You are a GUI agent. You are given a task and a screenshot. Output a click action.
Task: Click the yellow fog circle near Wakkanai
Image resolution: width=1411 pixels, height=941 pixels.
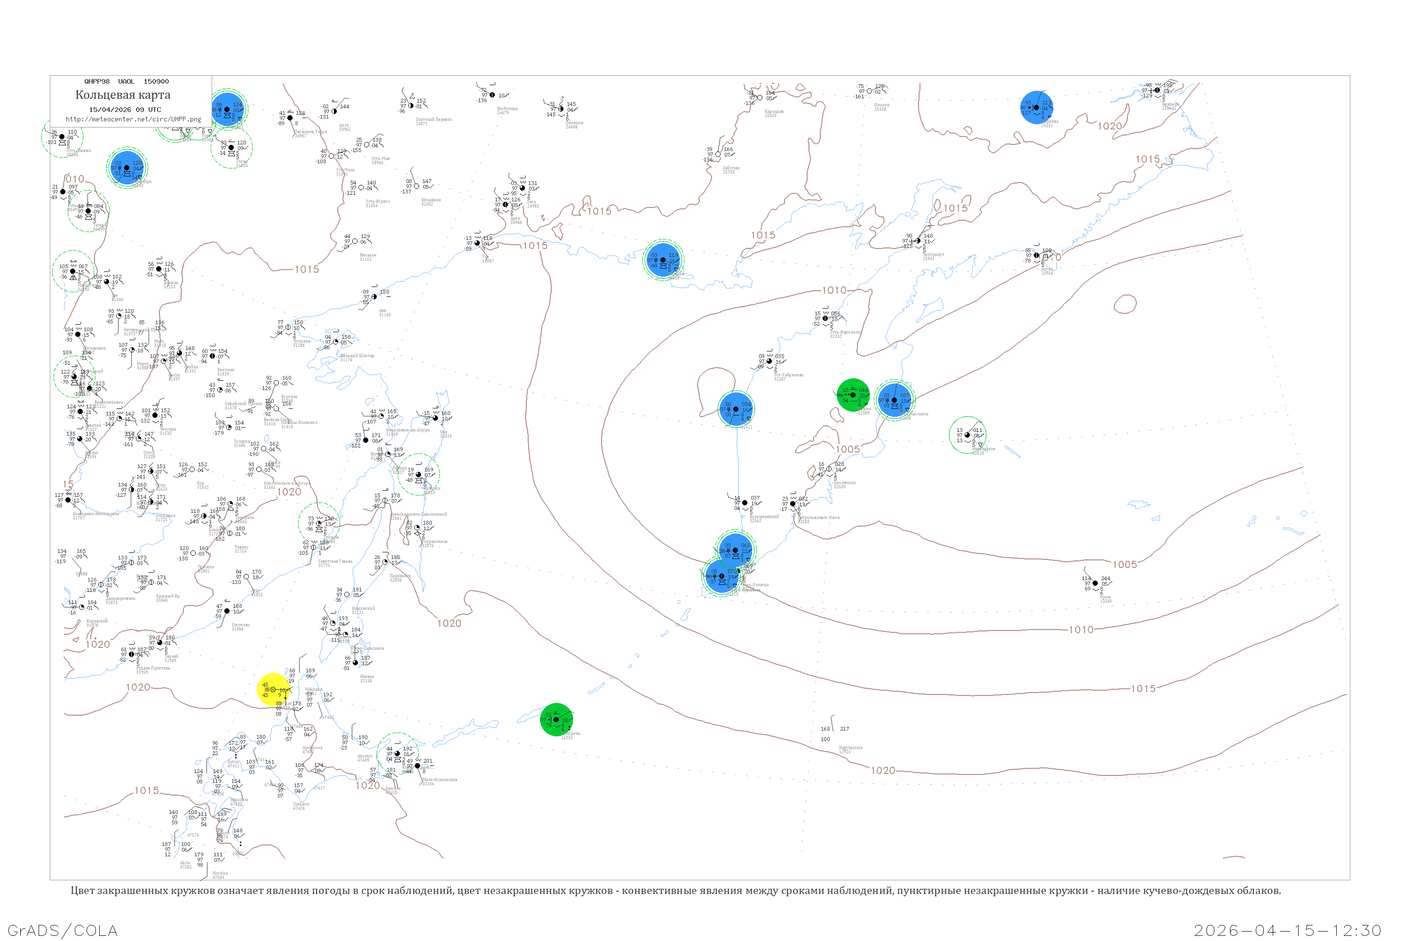[273, 690]
